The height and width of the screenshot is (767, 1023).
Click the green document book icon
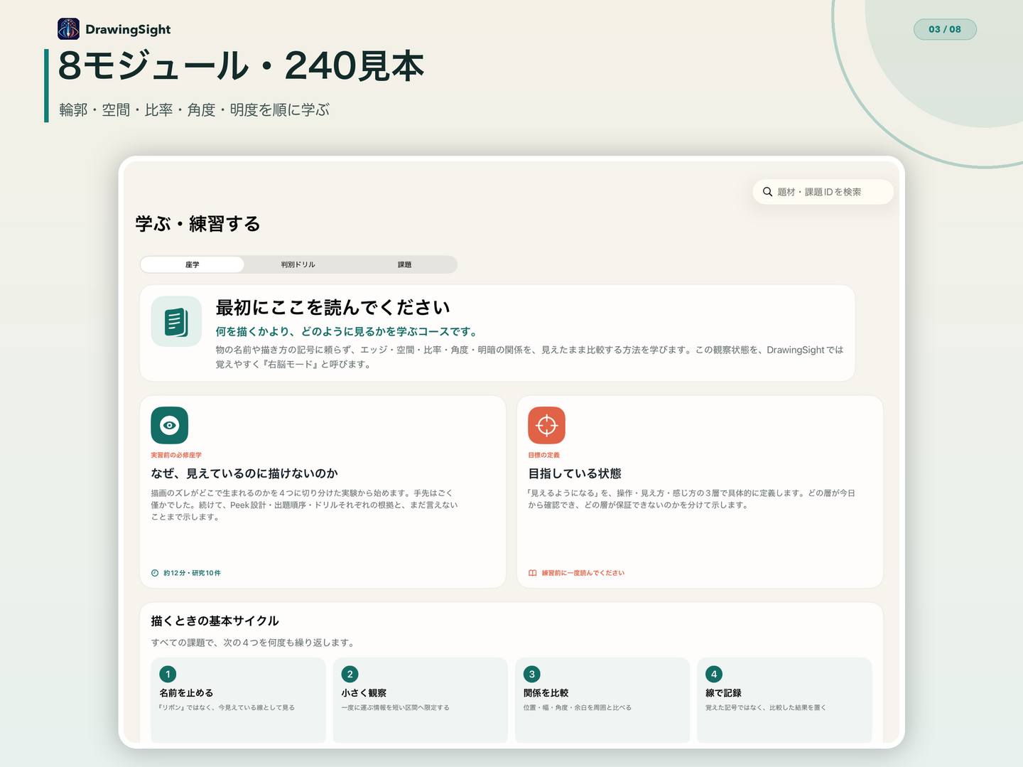point(176,321)
